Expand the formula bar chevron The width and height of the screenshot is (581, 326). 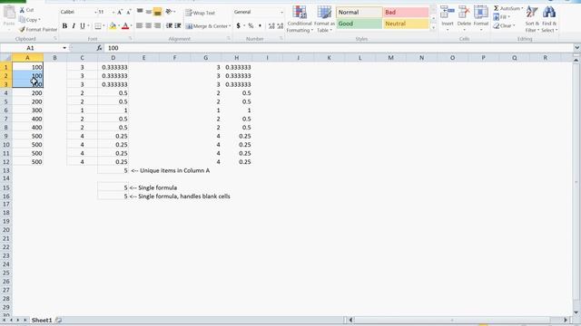[x=576, y=48]
